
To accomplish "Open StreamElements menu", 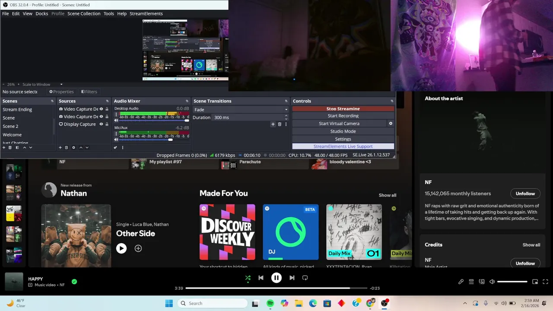I will pos(146,13).
